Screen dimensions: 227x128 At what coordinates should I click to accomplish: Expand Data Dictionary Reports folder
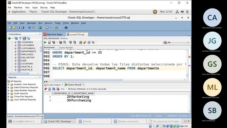point(9,87)
